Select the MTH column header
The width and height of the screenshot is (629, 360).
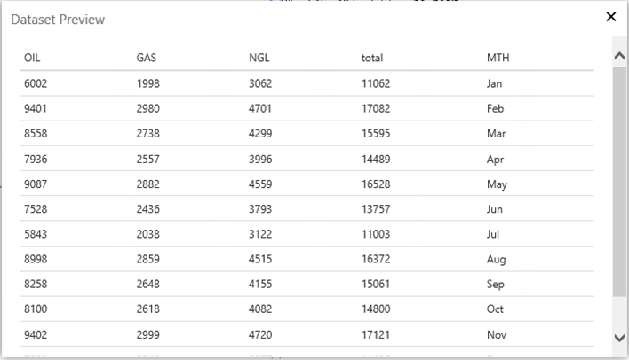[x=498, y=58]
